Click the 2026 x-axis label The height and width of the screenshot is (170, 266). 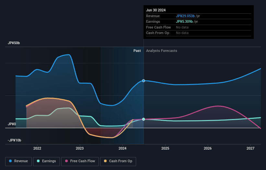tap(208, 148)
